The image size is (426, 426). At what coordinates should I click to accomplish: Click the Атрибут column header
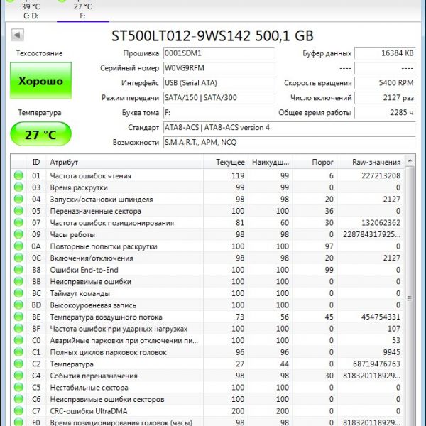point(124,162)
